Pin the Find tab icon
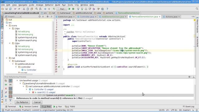 [6, 92]
